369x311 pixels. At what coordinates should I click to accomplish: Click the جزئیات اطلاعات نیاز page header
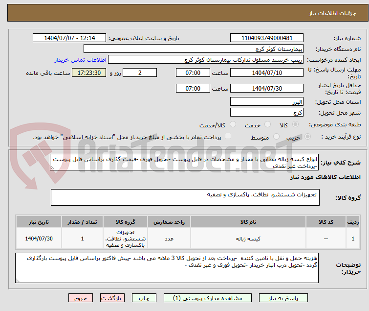pyautogui.click(x=332, y=13)
